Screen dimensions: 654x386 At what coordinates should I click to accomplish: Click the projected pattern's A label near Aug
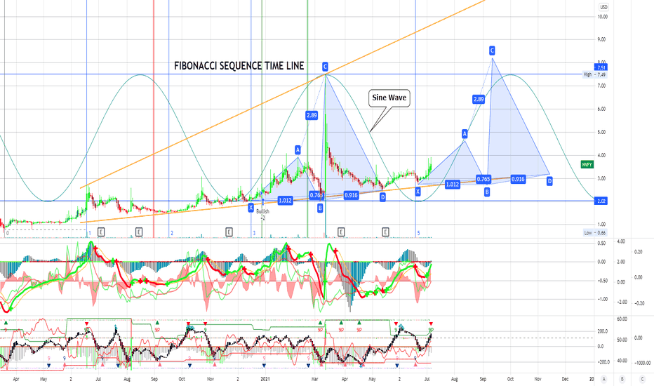pos(465,134)
